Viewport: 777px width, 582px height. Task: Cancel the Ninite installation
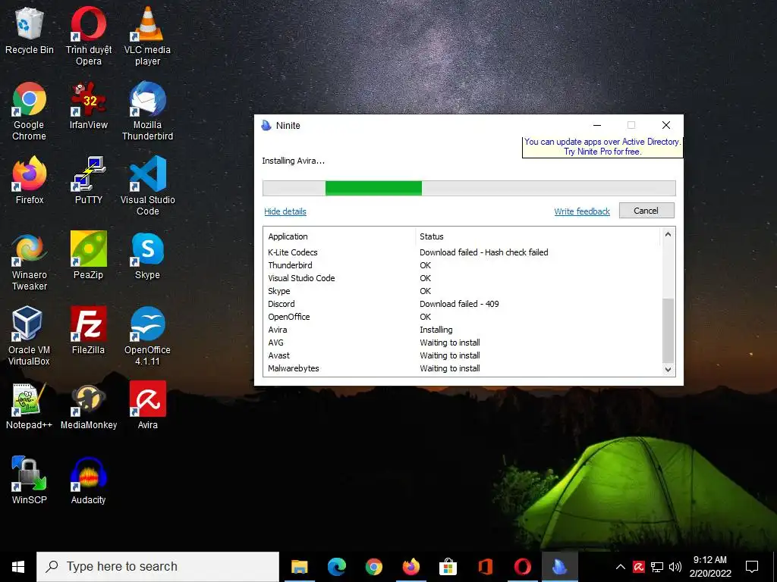pos(646,211)
